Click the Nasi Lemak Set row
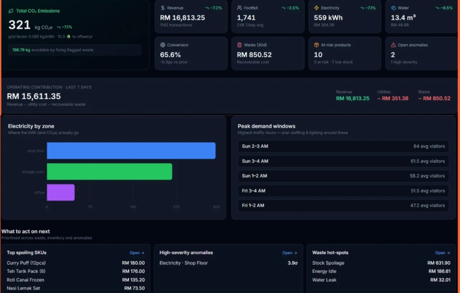The height and width of the screenshot is (293, 460). tap(76, 288)
